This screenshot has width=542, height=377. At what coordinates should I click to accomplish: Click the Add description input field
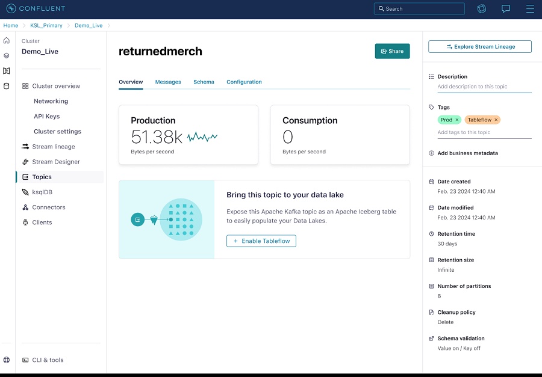484,87
